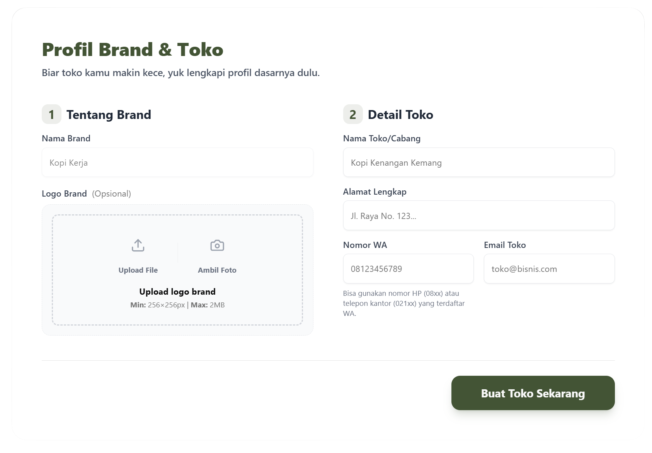The image size is (652, 453).
Task: Click the Email Toko input field
Action: 549,269
